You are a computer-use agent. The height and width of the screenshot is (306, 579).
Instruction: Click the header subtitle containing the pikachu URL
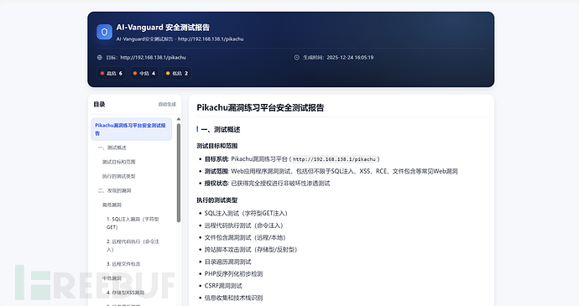(180, 39)
